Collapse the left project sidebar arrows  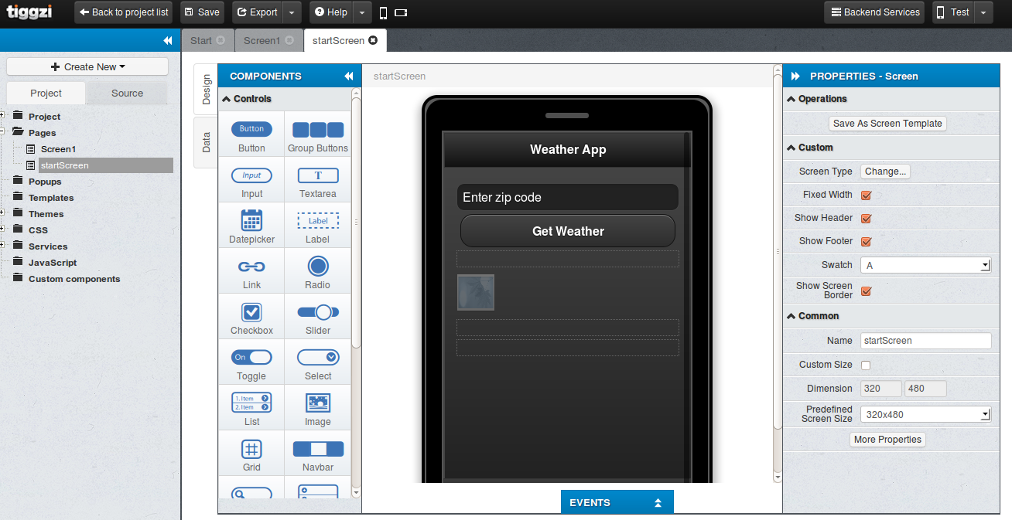click(168, 40)
